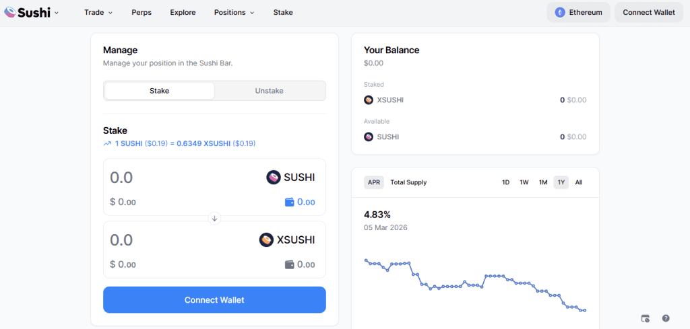Click blue wallet balance icon for SUSHI
The height and width of the screenshot is (329, 690).
(290, 203)
